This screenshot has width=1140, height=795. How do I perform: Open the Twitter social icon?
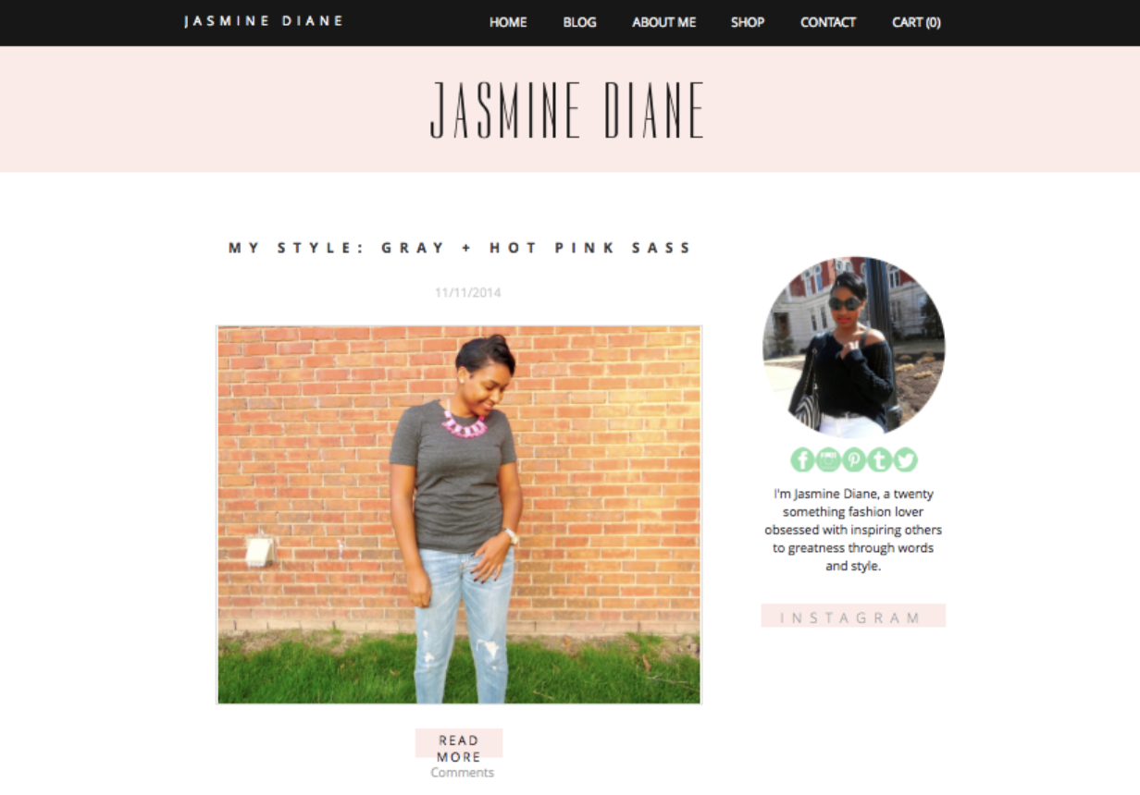(905, 459)
